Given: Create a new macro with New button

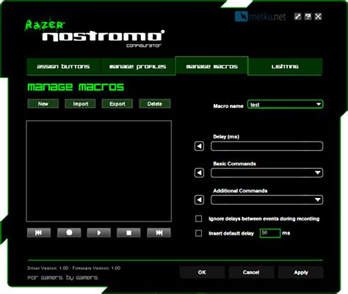Looking at the screenshot, I should (43, 103).
